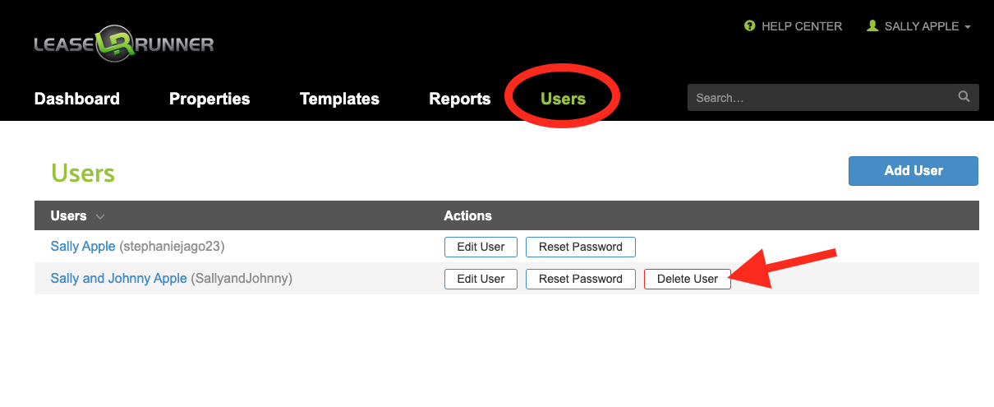
Task: Edit User for Sally and Johnny Apple
Action: coord(481,279)
